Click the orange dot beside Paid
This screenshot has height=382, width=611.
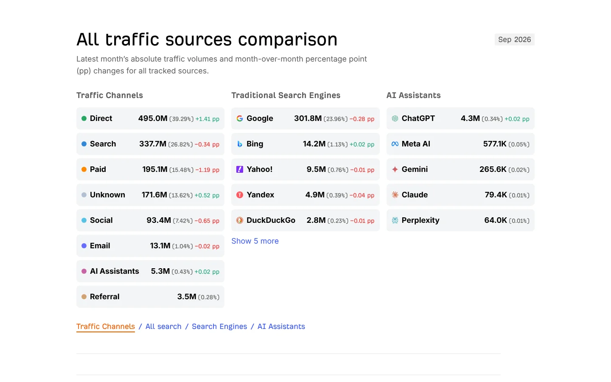84,169
